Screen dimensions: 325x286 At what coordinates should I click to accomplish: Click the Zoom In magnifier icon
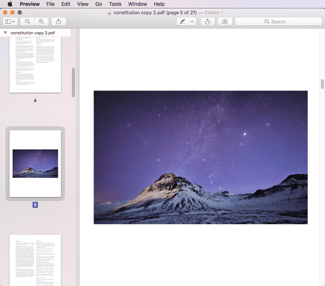coord(42,21)
